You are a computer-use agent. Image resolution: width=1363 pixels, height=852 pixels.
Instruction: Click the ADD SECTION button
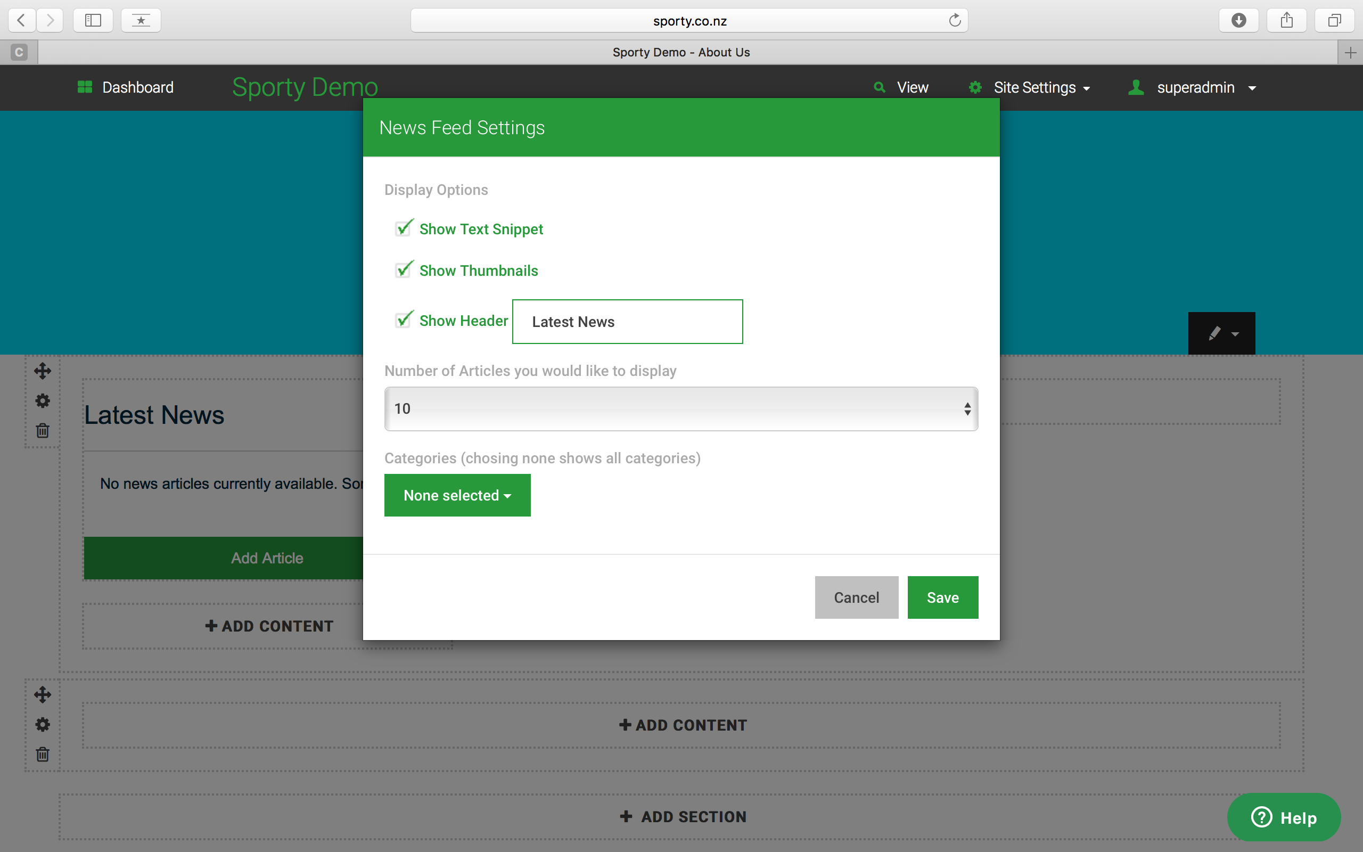(x=683, y=816)
